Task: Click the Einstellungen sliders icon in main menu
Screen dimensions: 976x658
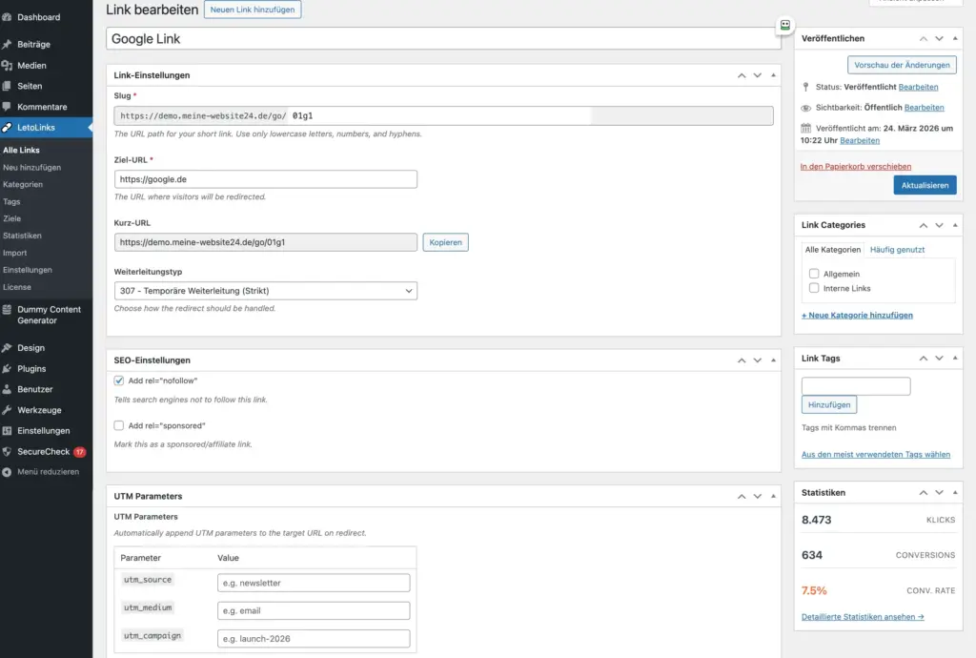Action: [7, 431]
